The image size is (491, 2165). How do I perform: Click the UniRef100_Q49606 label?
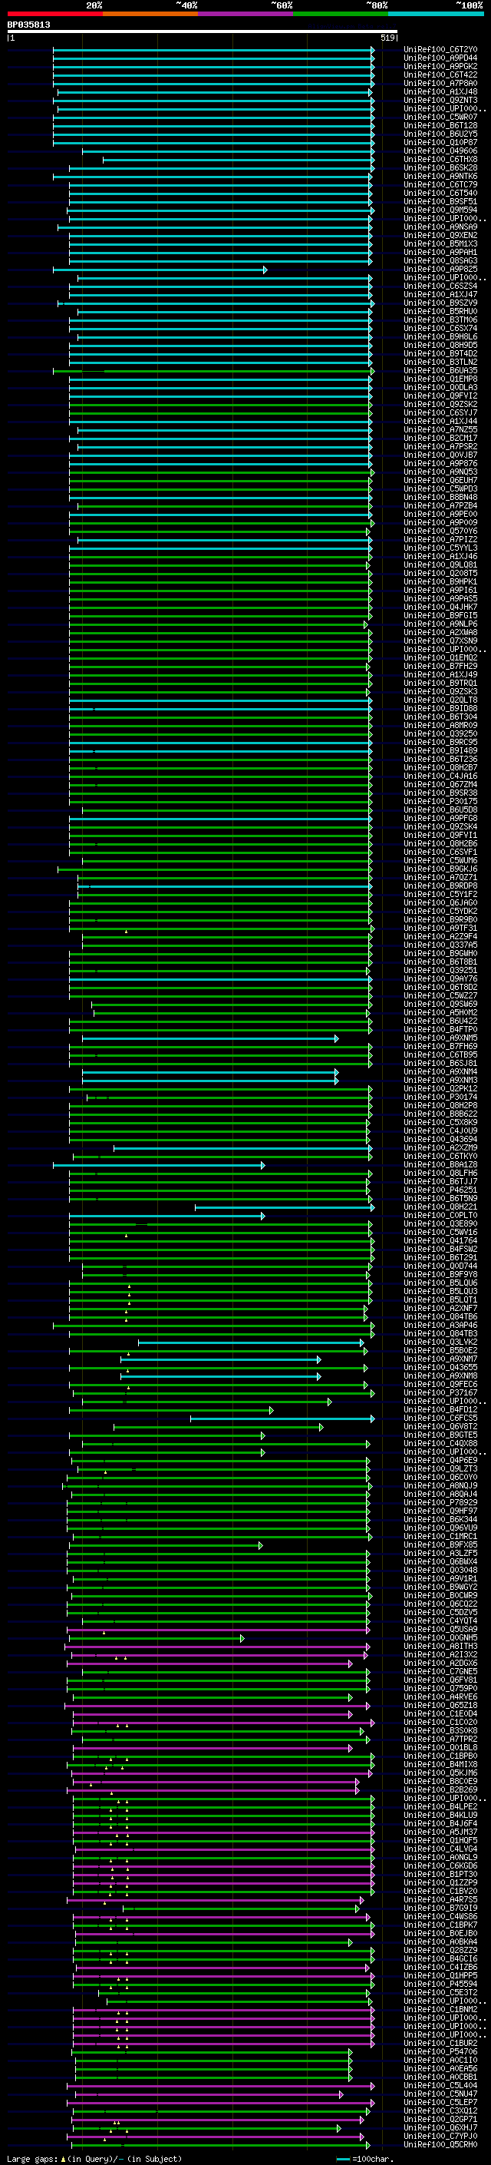[440, 151]
